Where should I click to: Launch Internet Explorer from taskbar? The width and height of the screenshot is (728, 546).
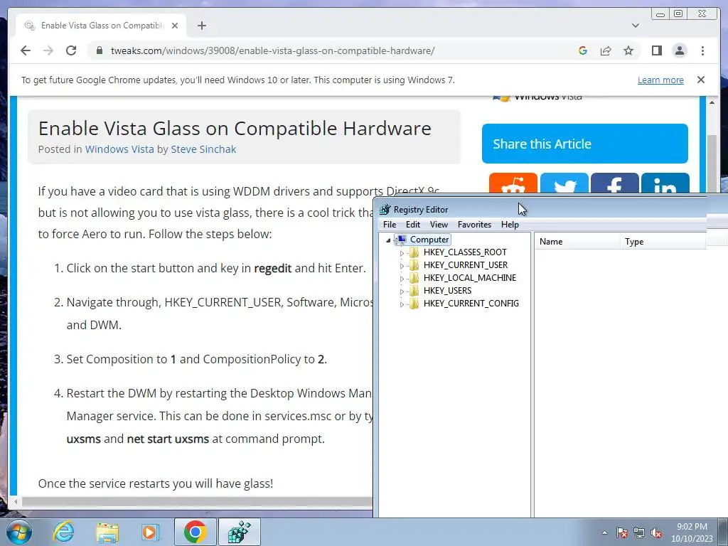pos(63,532)
